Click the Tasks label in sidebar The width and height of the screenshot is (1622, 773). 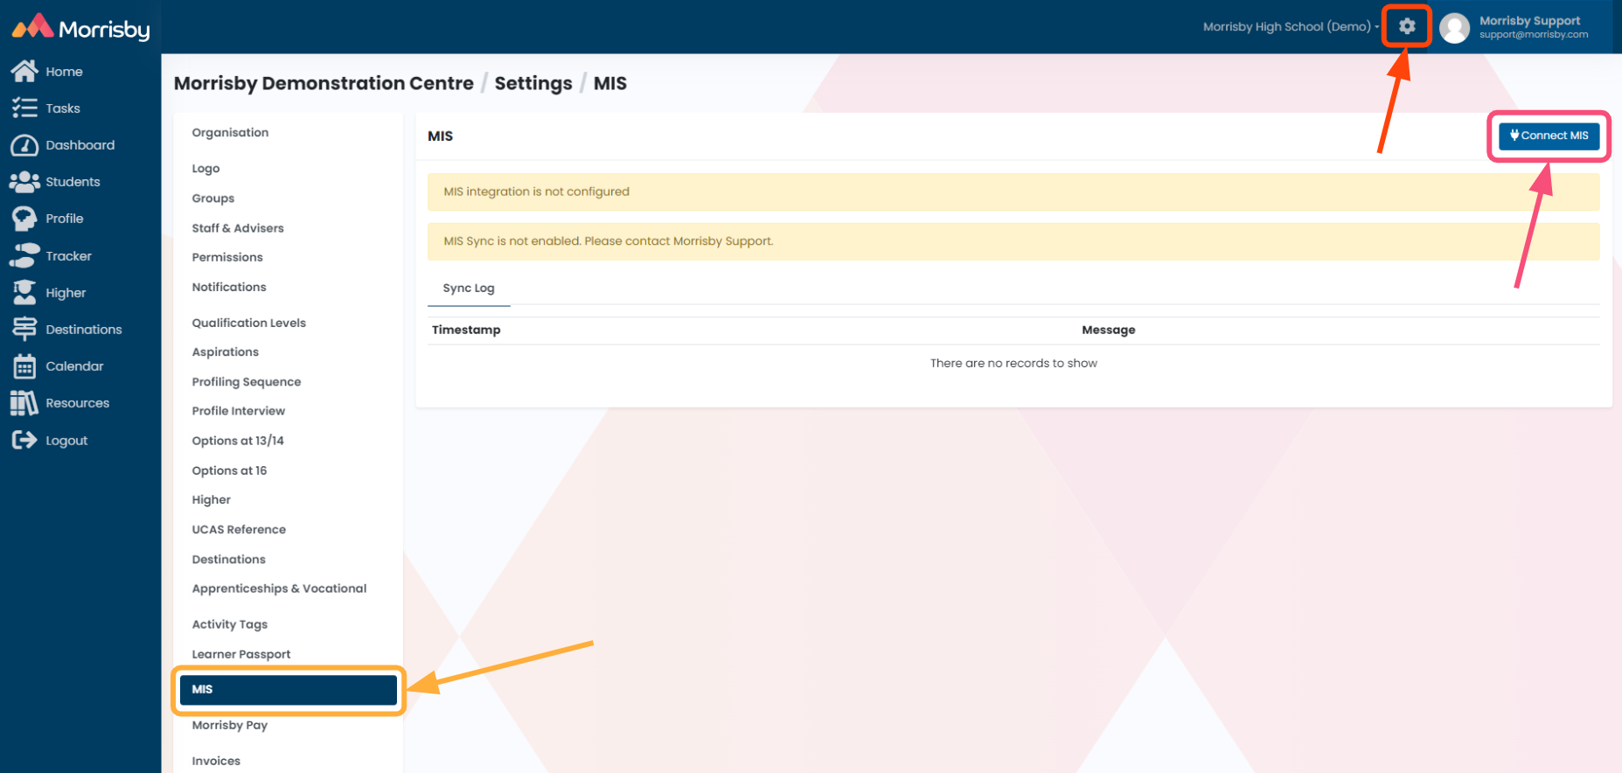[x=63, y=108]
